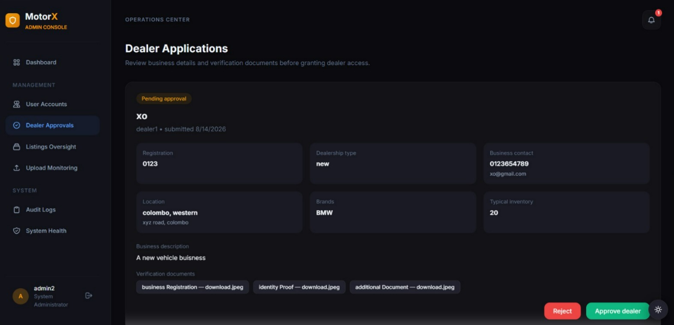
Task: Approve dealer XO application
Action: point(617,311)
